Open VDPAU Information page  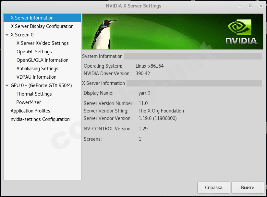[x=36, y=77]
